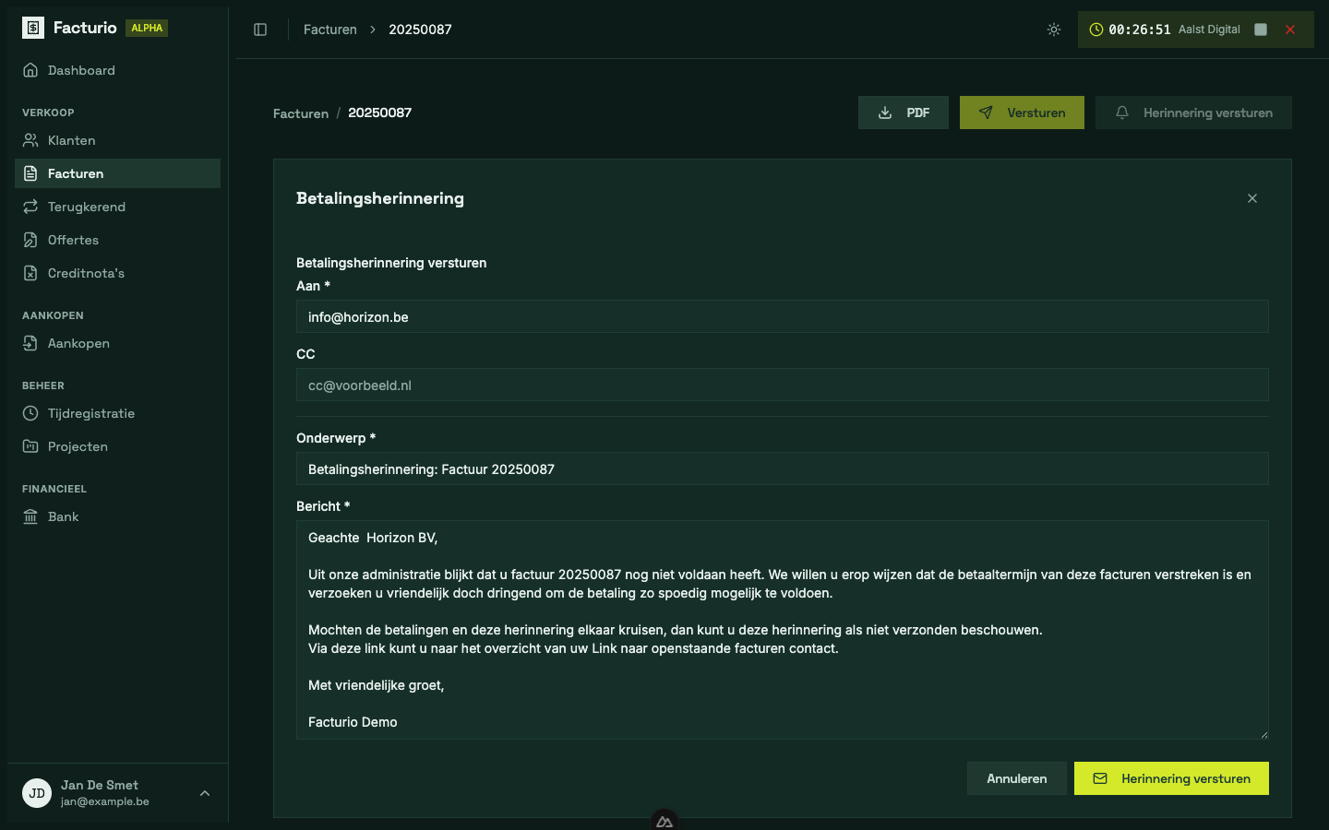Go to Offertes in the sidebar
The image size is (1329, 830).
(117, 240)
